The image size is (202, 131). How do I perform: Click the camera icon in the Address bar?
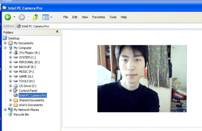click(x=19, y=26)
